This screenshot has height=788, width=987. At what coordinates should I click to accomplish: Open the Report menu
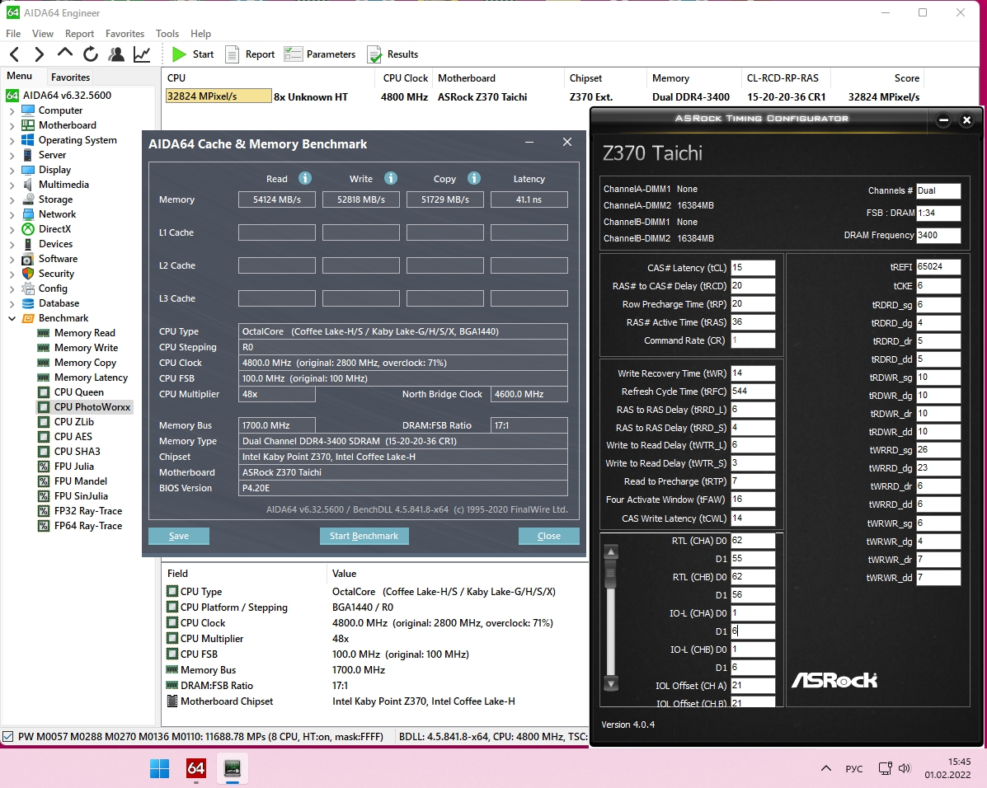(79, 33)
